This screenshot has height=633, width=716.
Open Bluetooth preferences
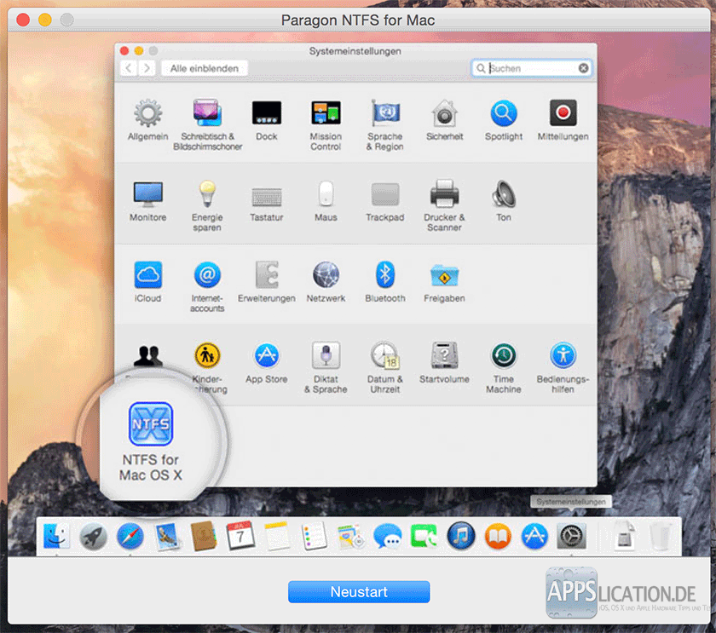click(385, 282)
